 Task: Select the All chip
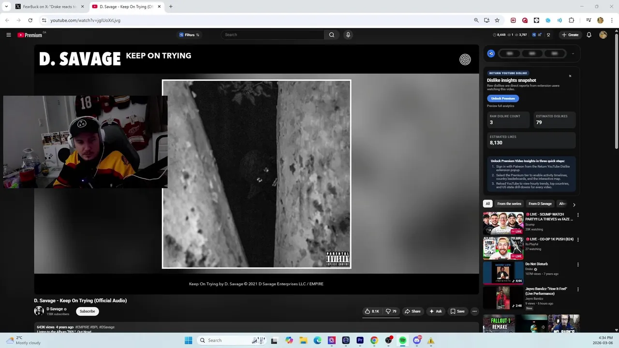tap(487, 204)
